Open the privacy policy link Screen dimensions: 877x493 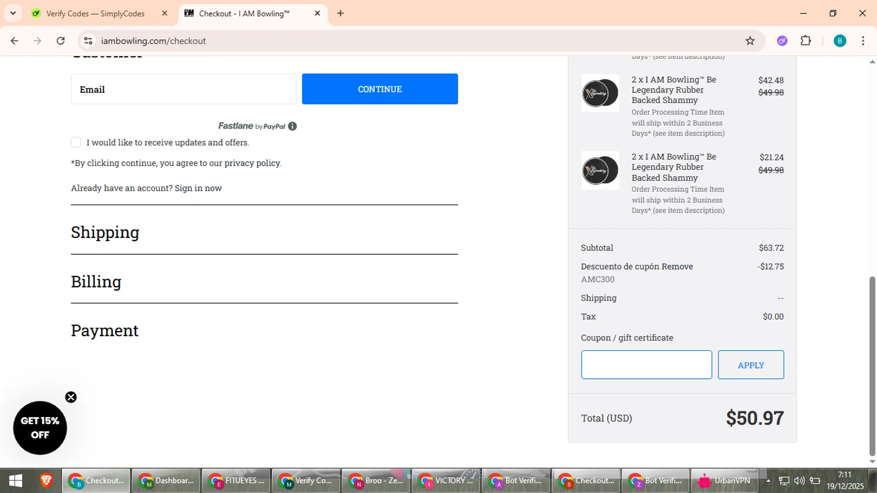pos(252,163)
